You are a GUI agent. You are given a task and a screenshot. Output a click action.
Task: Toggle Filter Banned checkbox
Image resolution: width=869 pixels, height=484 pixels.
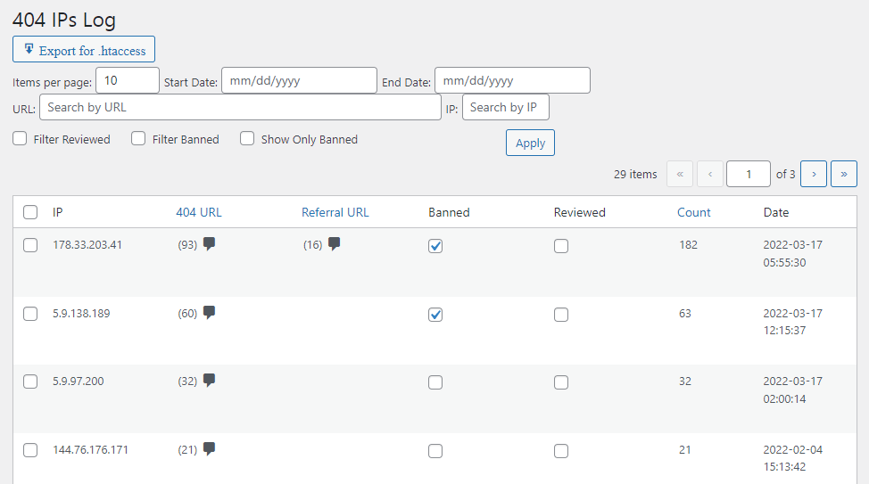(138, 139)
